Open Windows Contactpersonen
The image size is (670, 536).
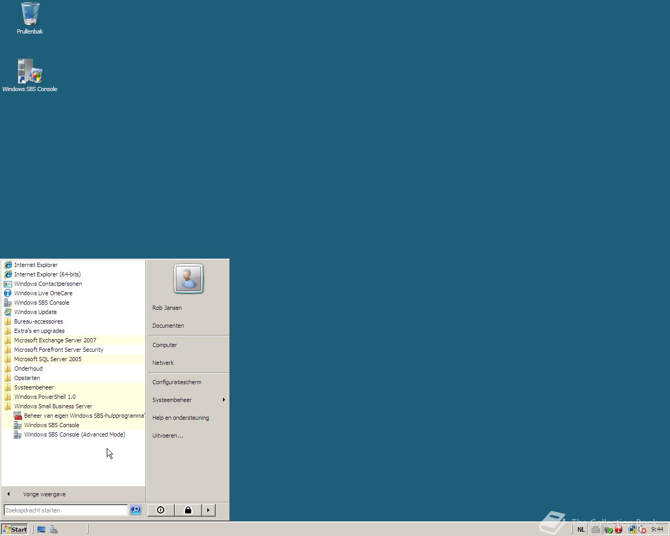(x=73, y=284)
